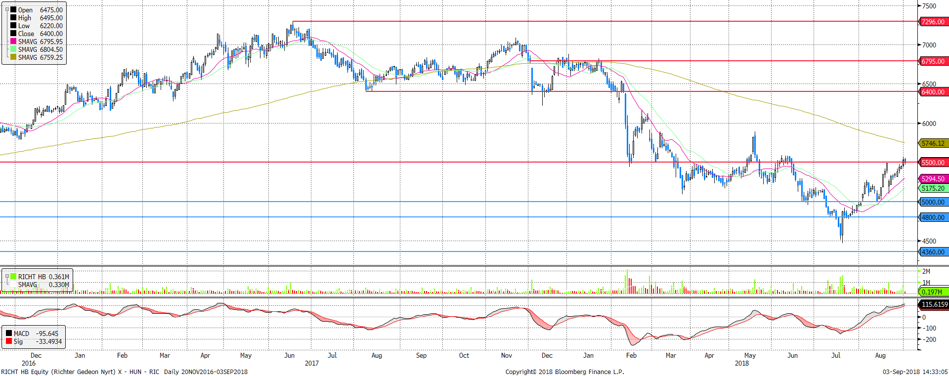
Task: Click the blue 4800.00 support level tag
Action: point(933,217)
